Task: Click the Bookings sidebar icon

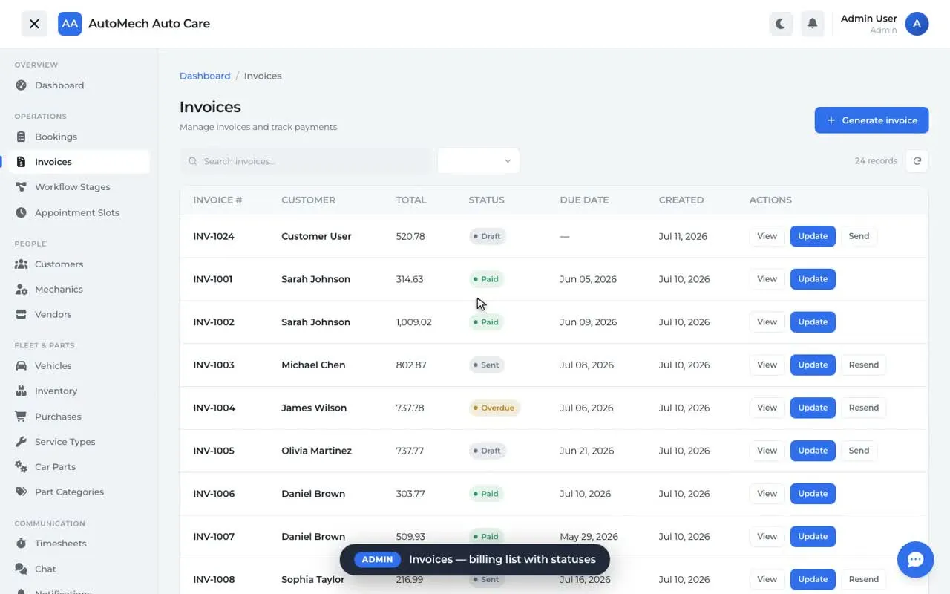Action: click(x=21, y=137)
